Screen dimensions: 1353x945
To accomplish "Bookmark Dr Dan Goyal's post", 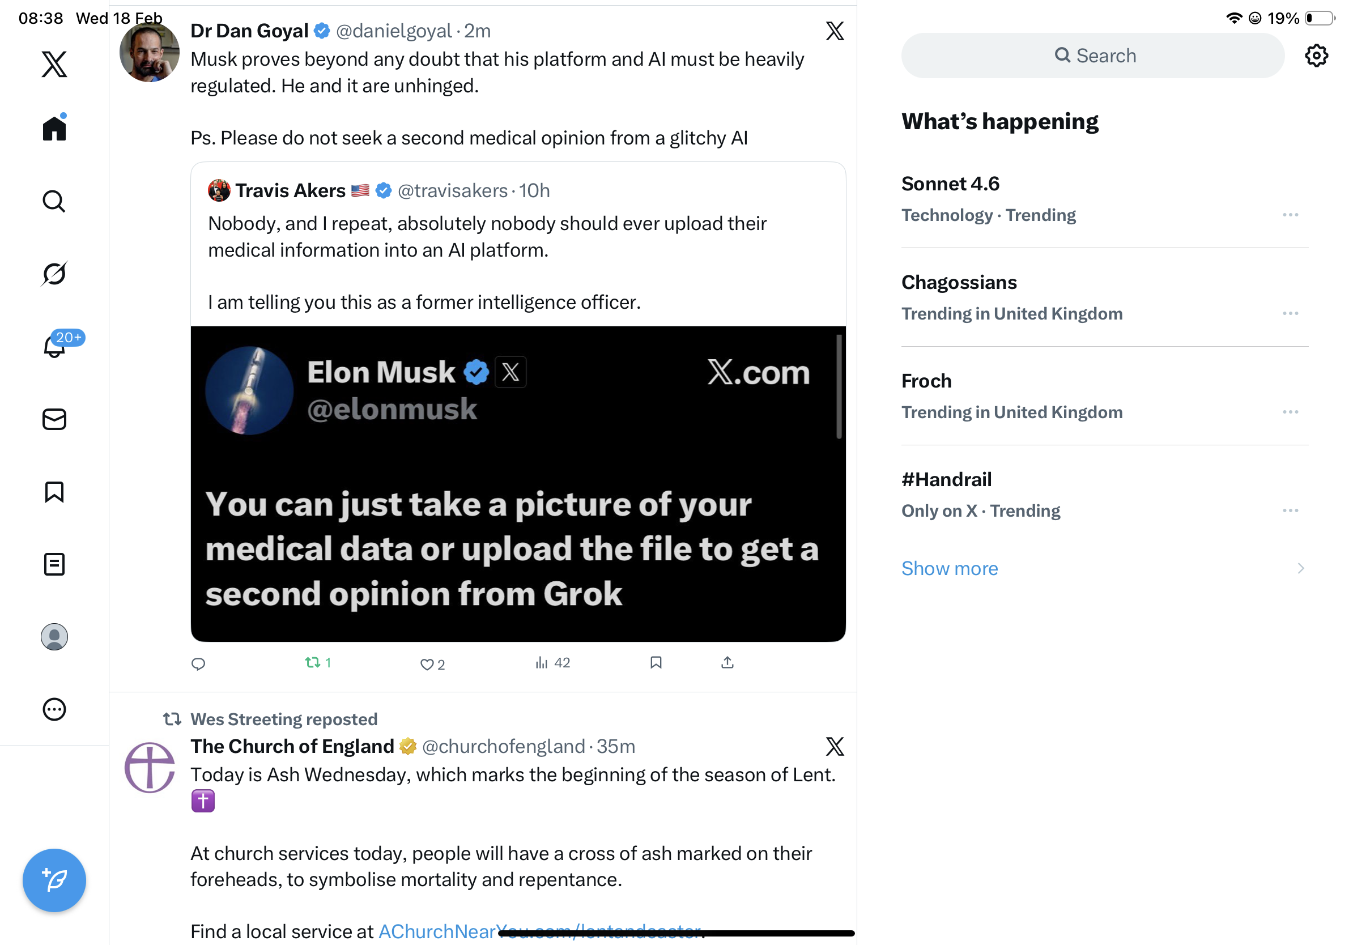I will coord(656,663).
